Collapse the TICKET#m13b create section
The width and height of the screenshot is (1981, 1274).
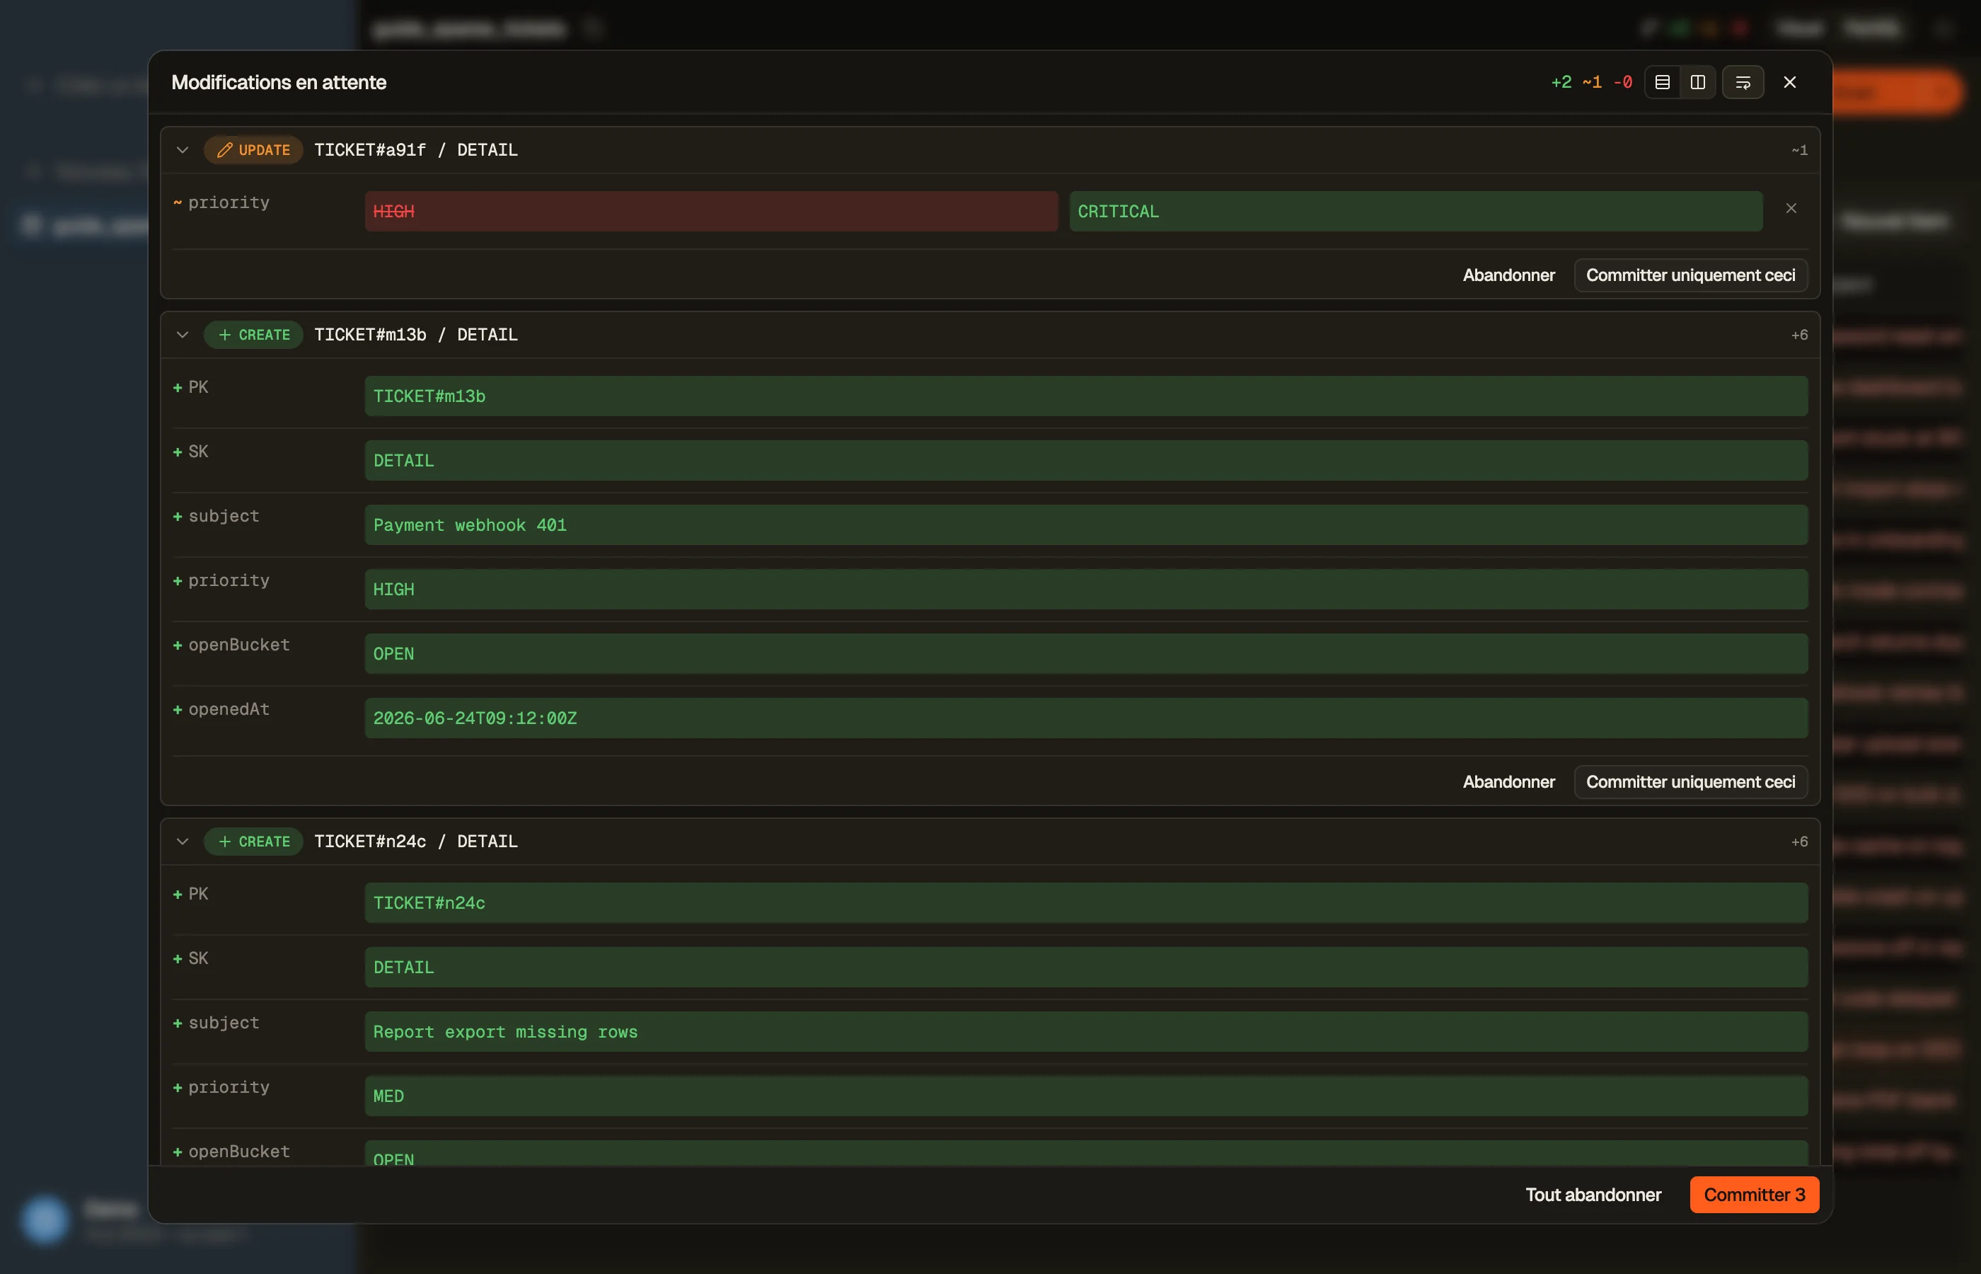coord(183,334)
